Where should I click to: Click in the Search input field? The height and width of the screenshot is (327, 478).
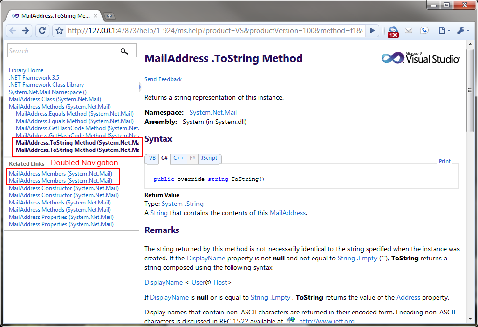click(x=63, y=51)
